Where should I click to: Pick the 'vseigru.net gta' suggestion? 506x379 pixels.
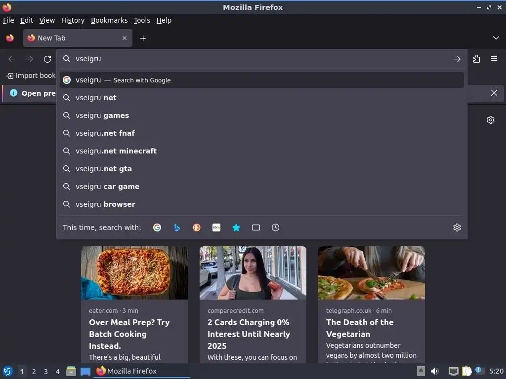pyautogui.click(x=262, y=169)
